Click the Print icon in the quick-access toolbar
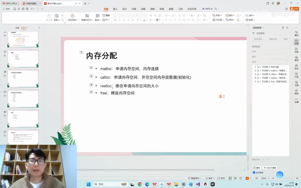Viewport: 301px width, 188px height. point(23,9)
